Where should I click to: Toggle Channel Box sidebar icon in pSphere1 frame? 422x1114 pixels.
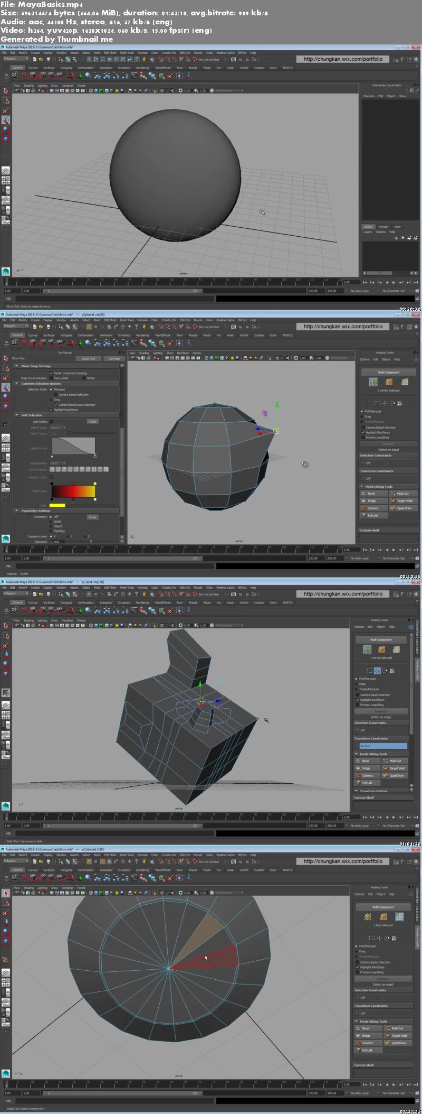point(416,327)
